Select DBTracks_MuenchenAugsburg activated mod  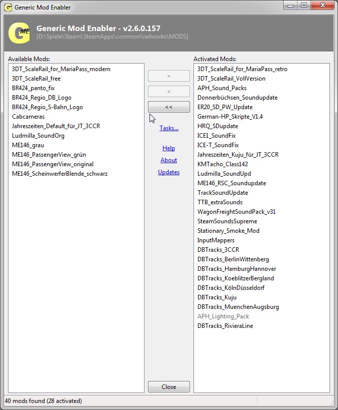[238, 307]
